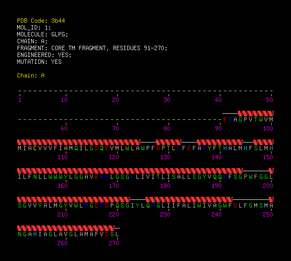
Task: Click the middle W of the WWWY triplet
Action: (56, 177)
